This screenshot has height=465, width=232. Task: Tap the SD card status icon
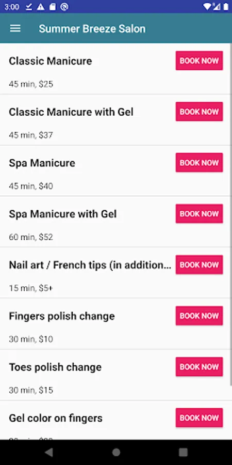click(53, 7)
